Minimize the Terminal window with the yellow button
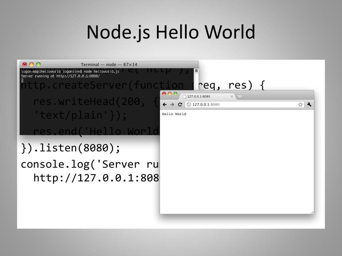This screenshot has width=342, height=256. [x=31, y=64]
